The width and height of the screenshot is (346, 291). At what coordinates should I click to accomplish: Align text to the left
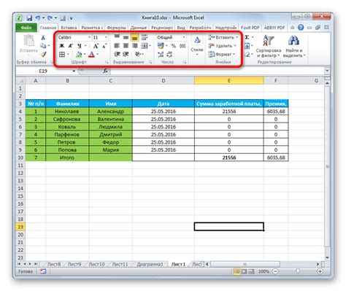117,46
